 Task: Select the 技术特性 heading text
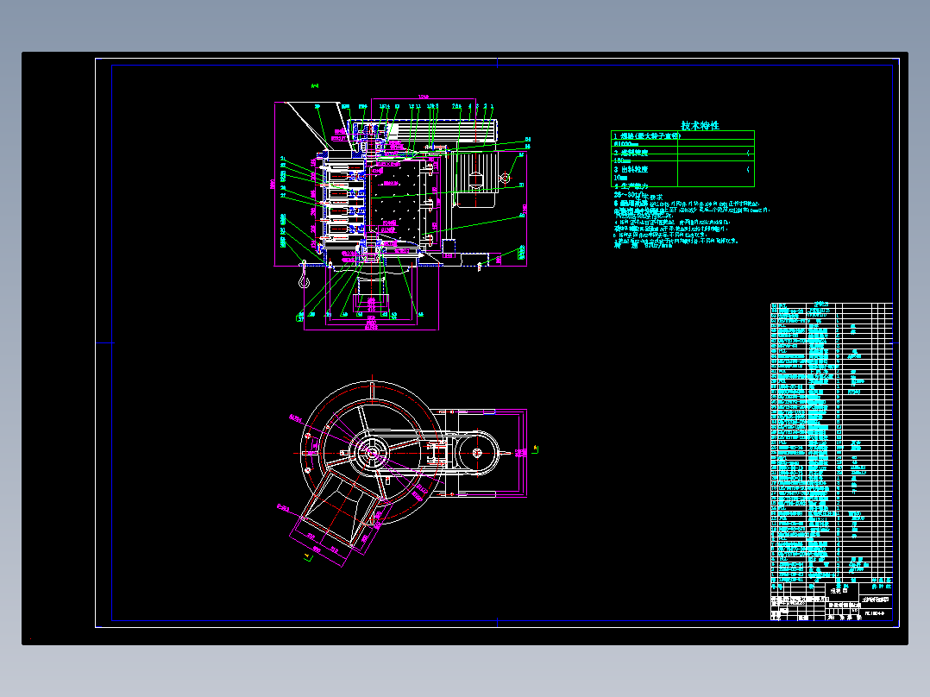point(700,125)
